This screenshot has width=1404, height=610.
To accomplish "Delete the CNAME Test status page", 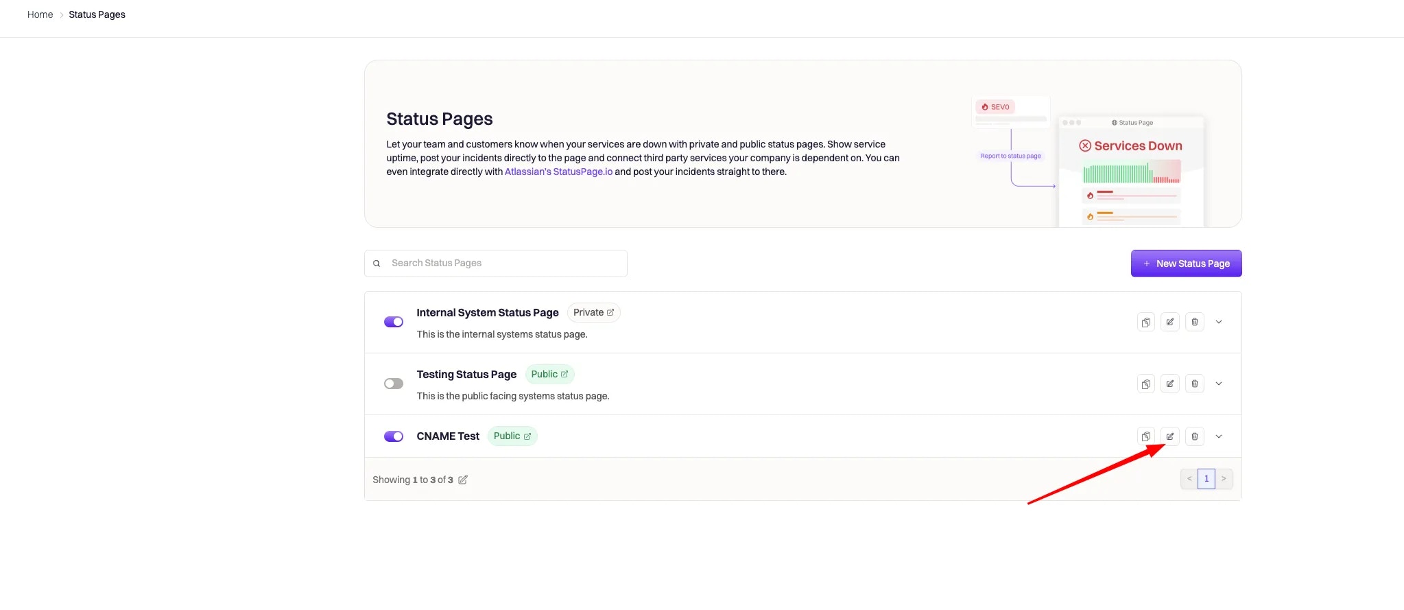I will (x=1195, y=436).
